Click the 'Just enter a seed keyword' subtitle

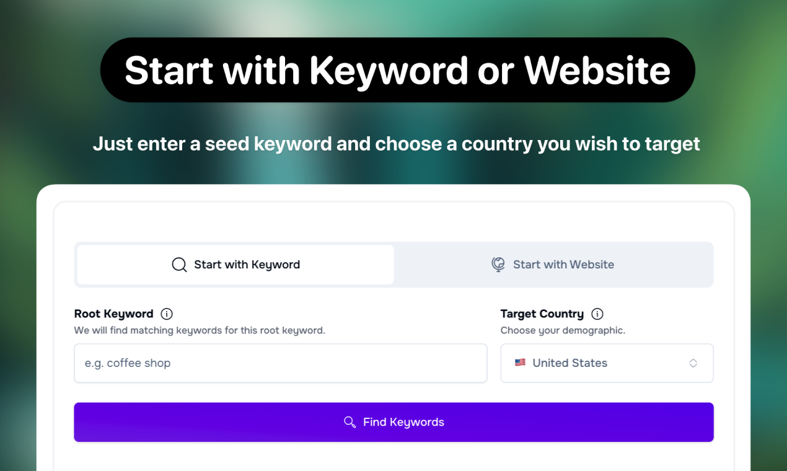(397, 144)
